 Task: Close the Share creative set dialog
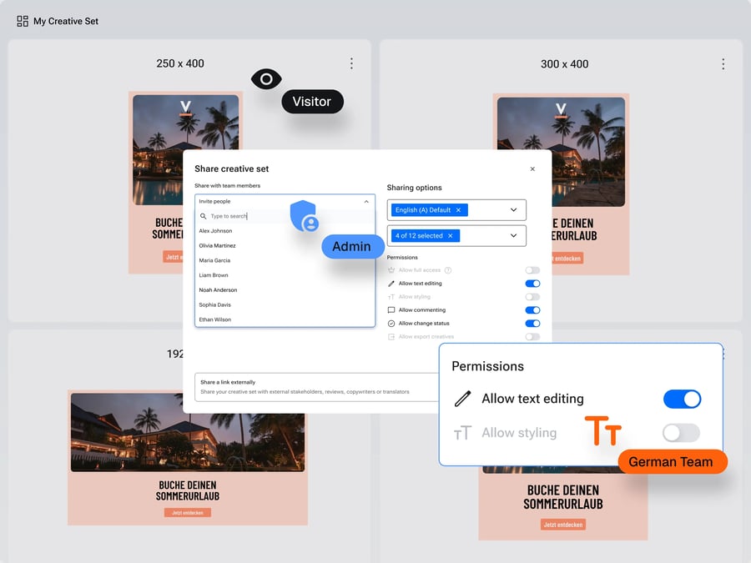pos(532,169)
